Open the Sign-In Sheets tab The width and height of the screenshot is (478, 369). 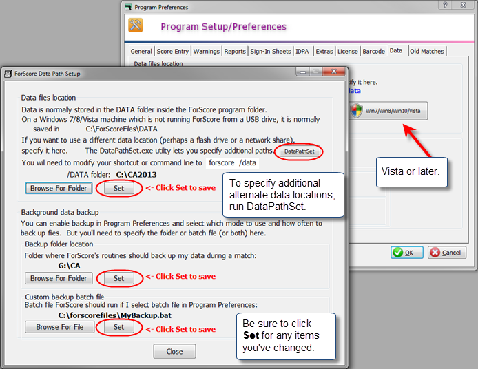click(271, 51)
